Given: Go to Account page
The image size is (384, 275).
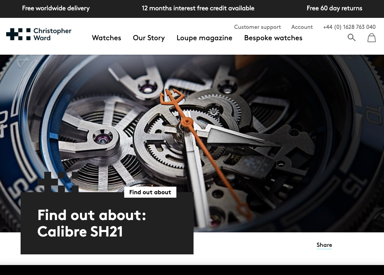Looking at the screenshot, I should tap(302, 27).
